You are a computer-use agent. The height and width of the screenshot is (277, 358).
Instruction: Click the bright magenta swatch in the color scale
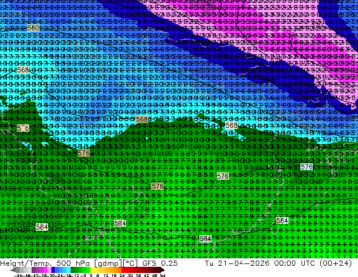coord(45,270)
